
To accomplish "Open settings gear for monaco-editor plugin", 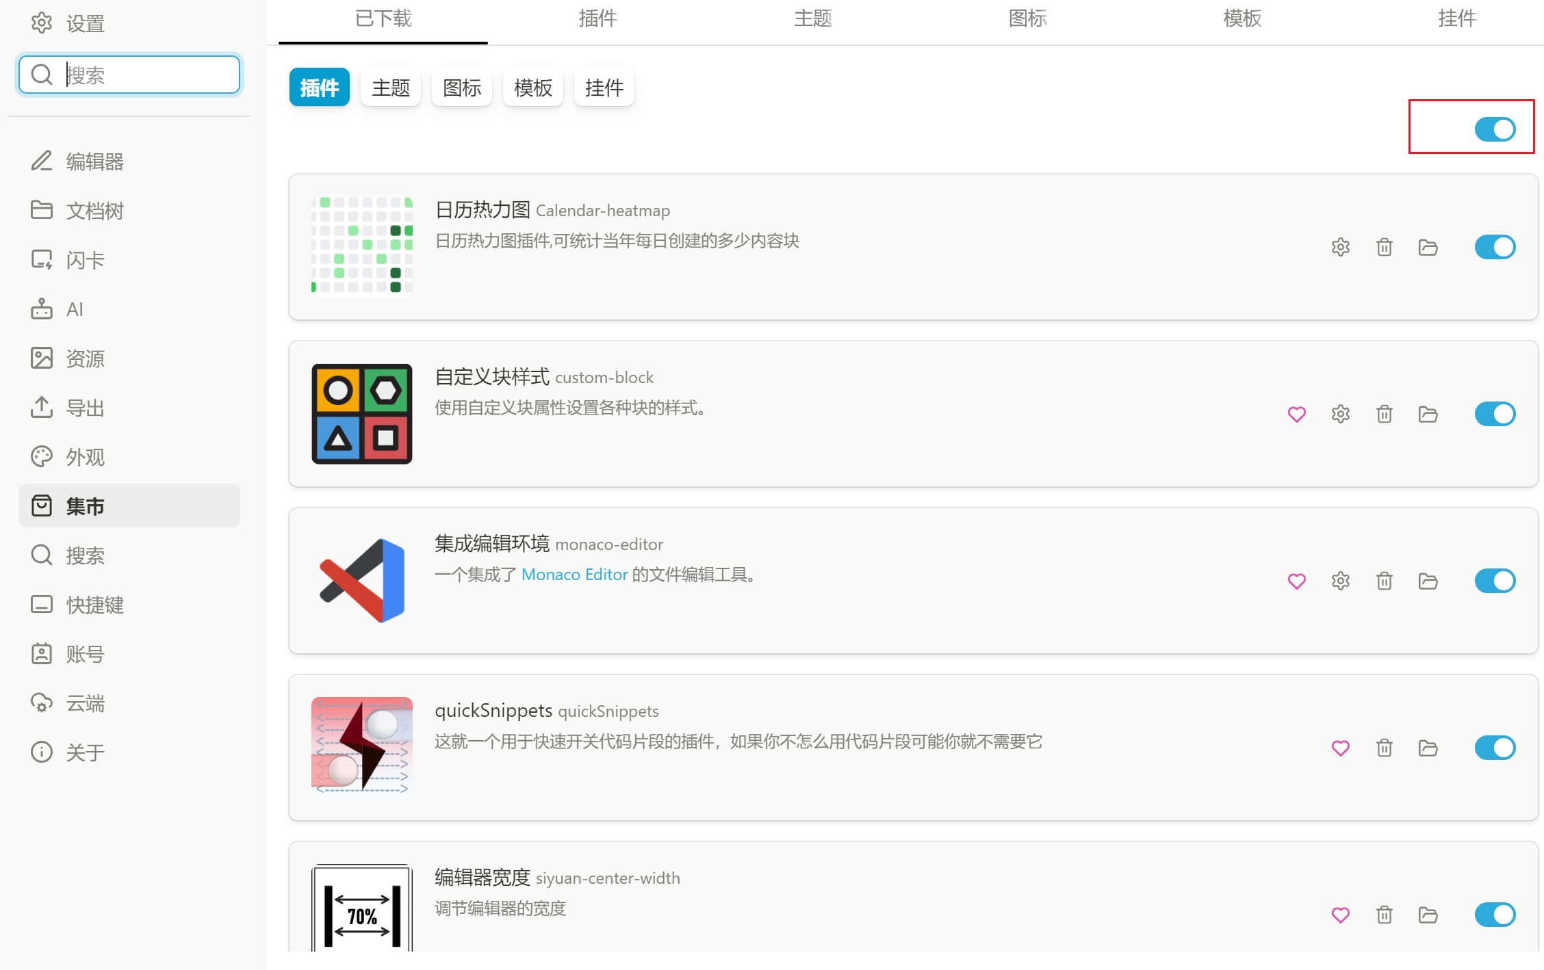I will click(x=1340, y=581).
